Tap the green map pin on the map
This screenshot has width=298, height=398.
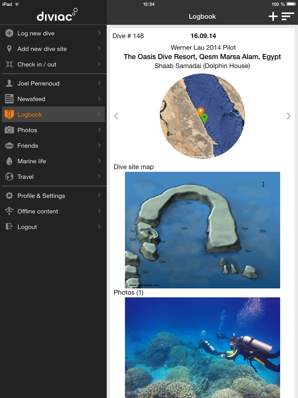(204, 119)
